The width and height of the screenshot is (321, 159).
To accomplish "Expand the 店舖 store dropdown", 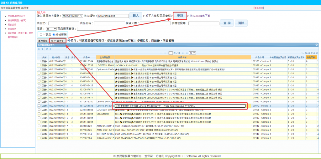I will [x=51, y=28].
